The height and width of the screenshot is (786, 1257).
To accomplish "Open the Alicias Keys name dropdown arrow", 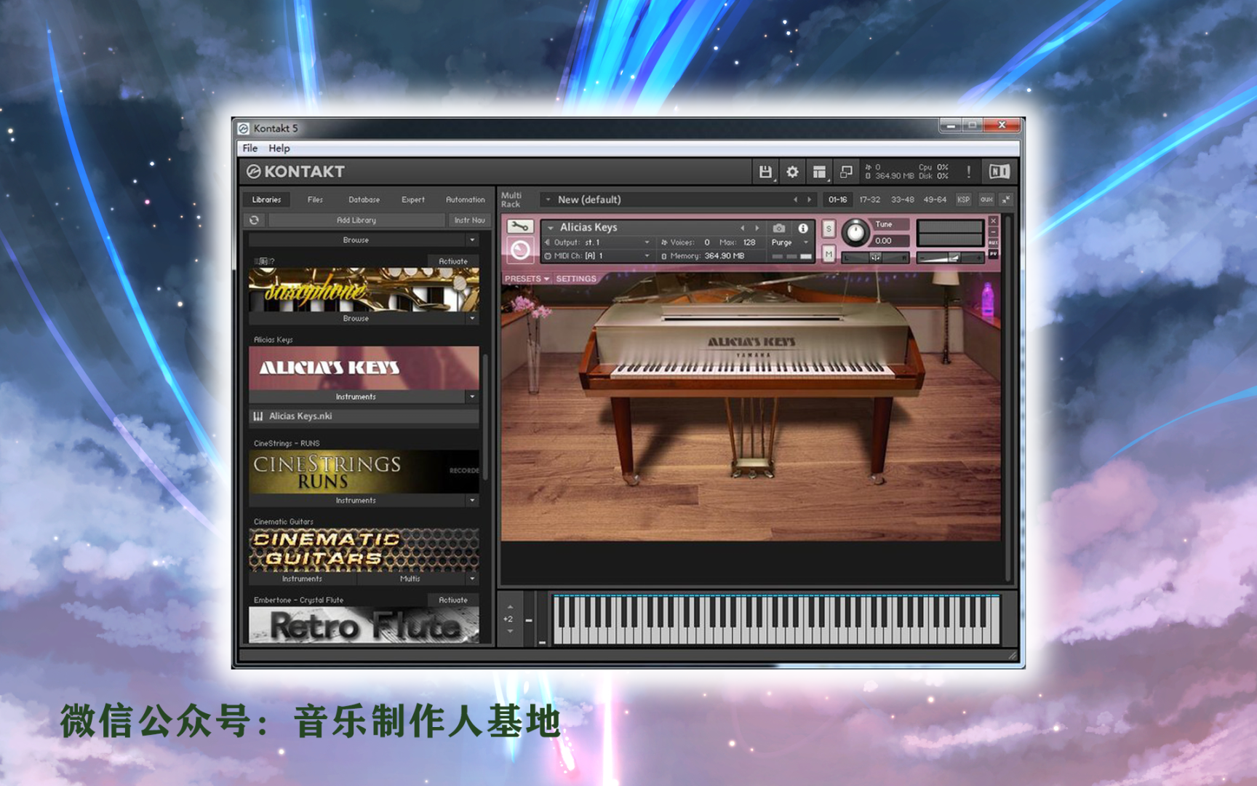I will pos(551,228).
